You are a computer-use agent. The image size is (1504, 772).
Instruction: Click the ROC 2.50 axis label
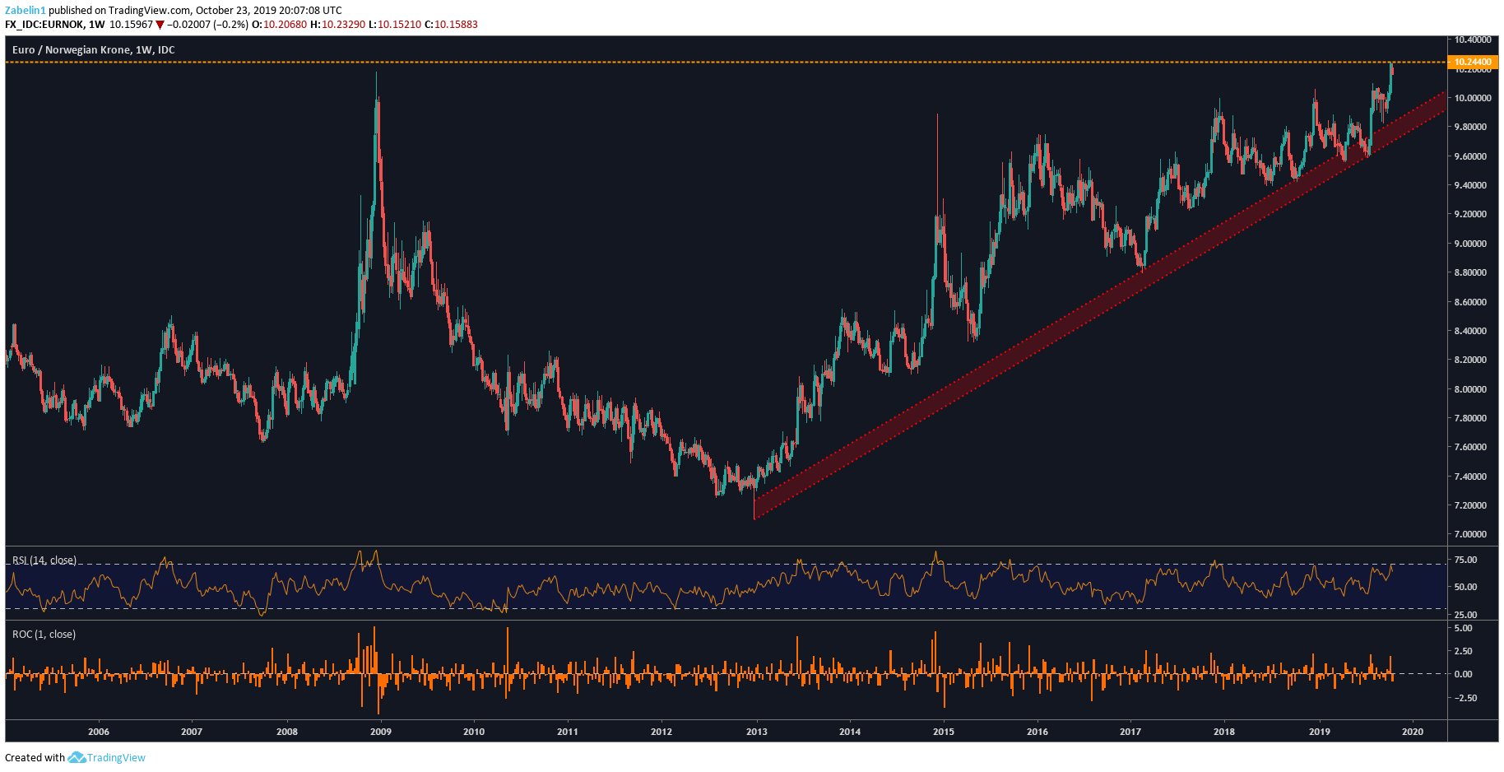coord(1464,651)
